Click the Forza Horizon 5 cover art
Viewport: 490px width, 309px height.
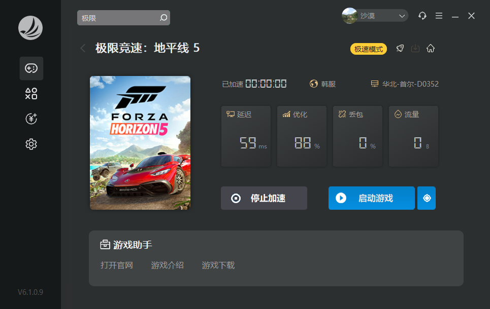coord(140,143)
